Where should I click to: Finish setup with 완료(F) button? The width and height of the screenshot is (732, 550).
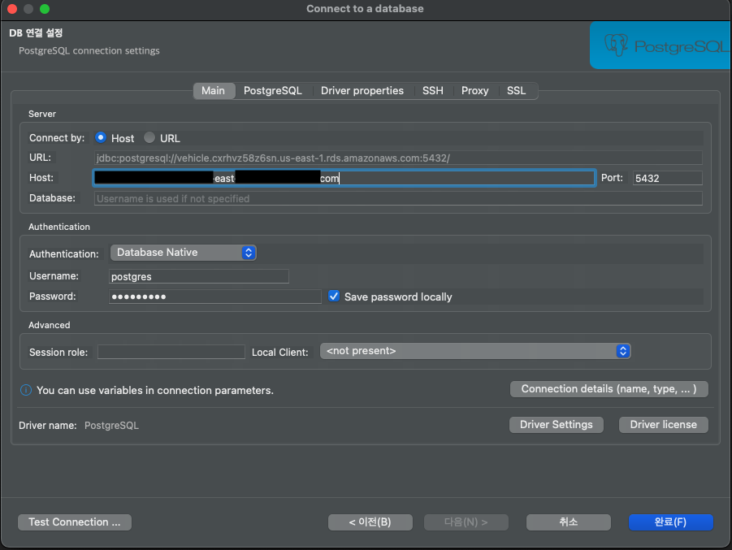point(671,522)
